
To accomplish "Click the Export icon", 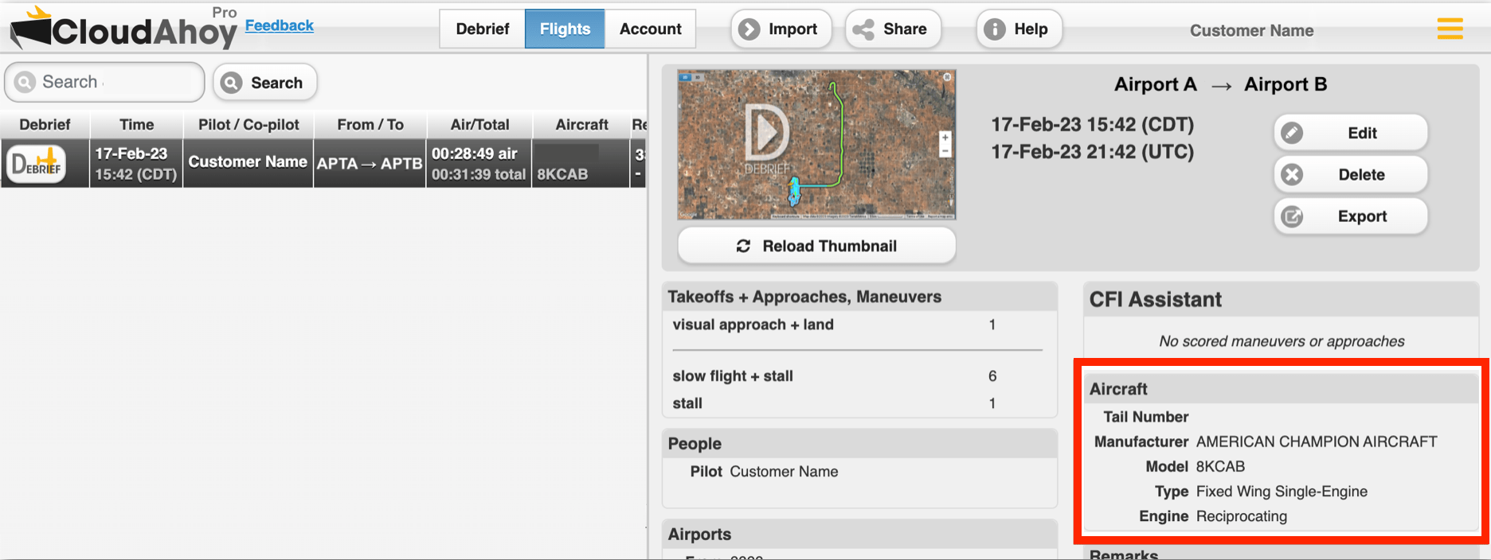I will coord(1292,216).
